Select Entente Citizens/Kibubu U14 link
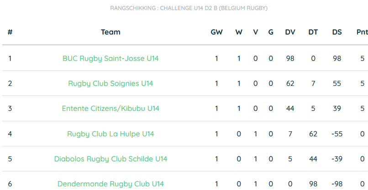Screen dimensions: 368x190 pyautogui.click(x=110, y=109)
